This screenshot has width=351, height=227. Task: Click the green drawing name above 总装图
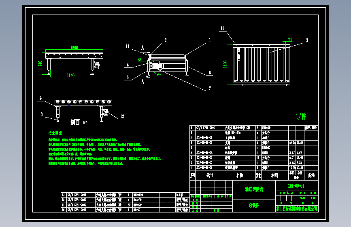[x=254, y=189]
